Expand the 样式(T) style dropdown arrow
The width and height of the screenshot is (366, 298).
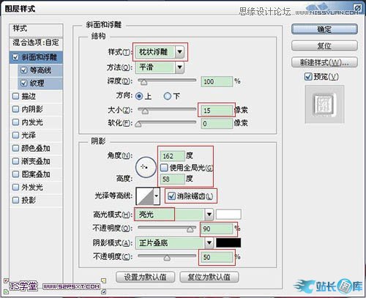(x=179, y=52)
